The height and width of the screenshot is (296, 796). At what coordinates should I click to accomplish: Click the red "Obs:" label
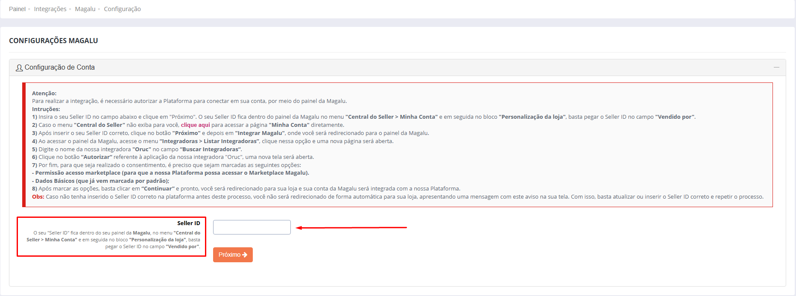38,197
